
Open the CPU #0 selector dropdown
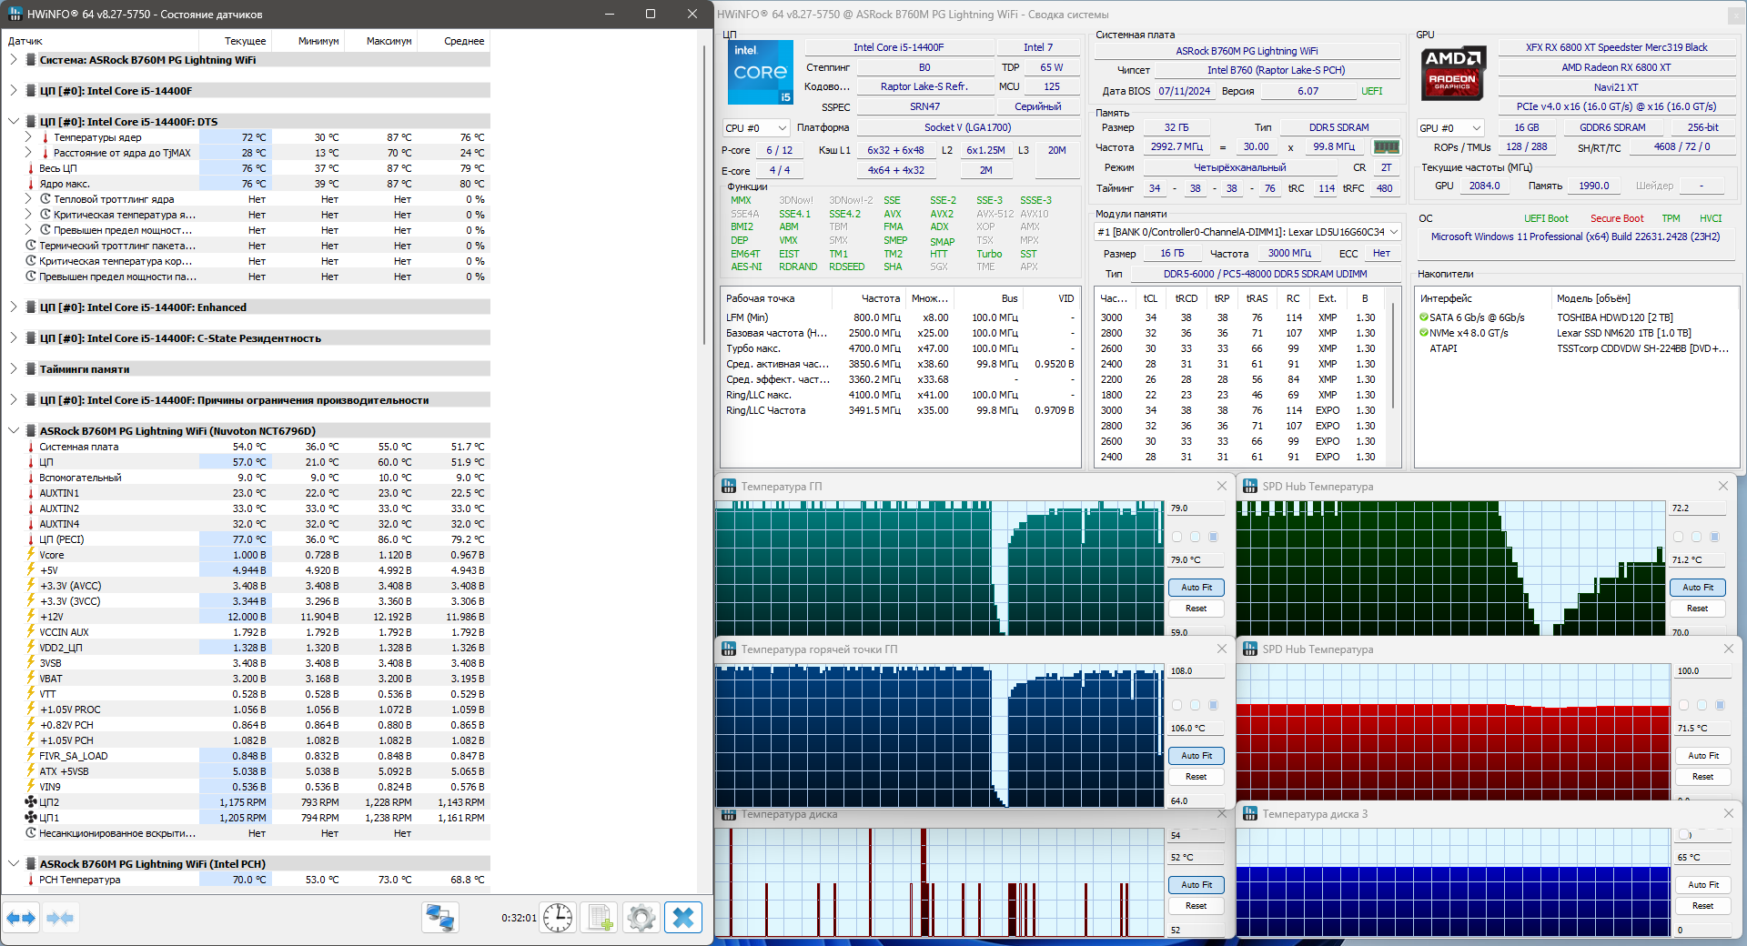click(755, 128)
